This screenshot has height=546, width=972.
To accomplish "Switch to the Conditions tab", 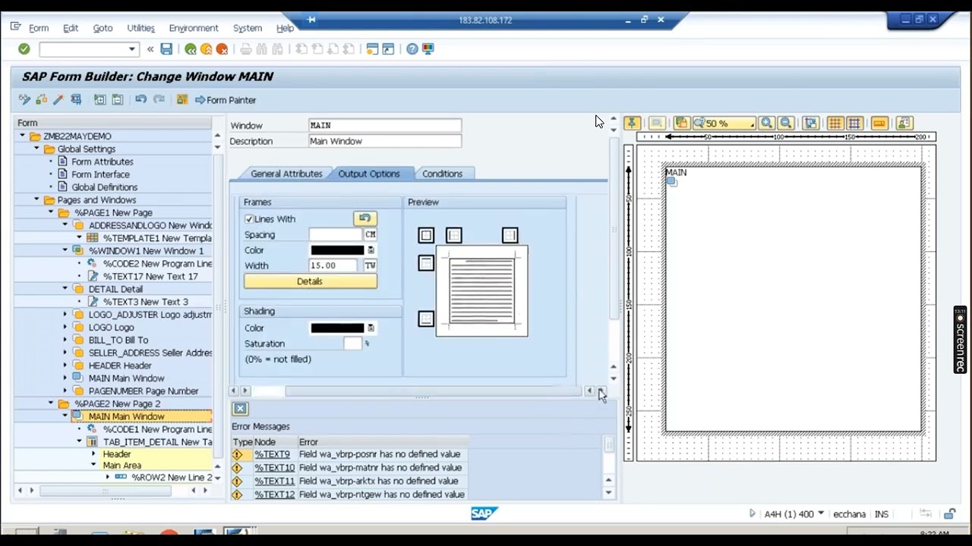I will 442,174.
